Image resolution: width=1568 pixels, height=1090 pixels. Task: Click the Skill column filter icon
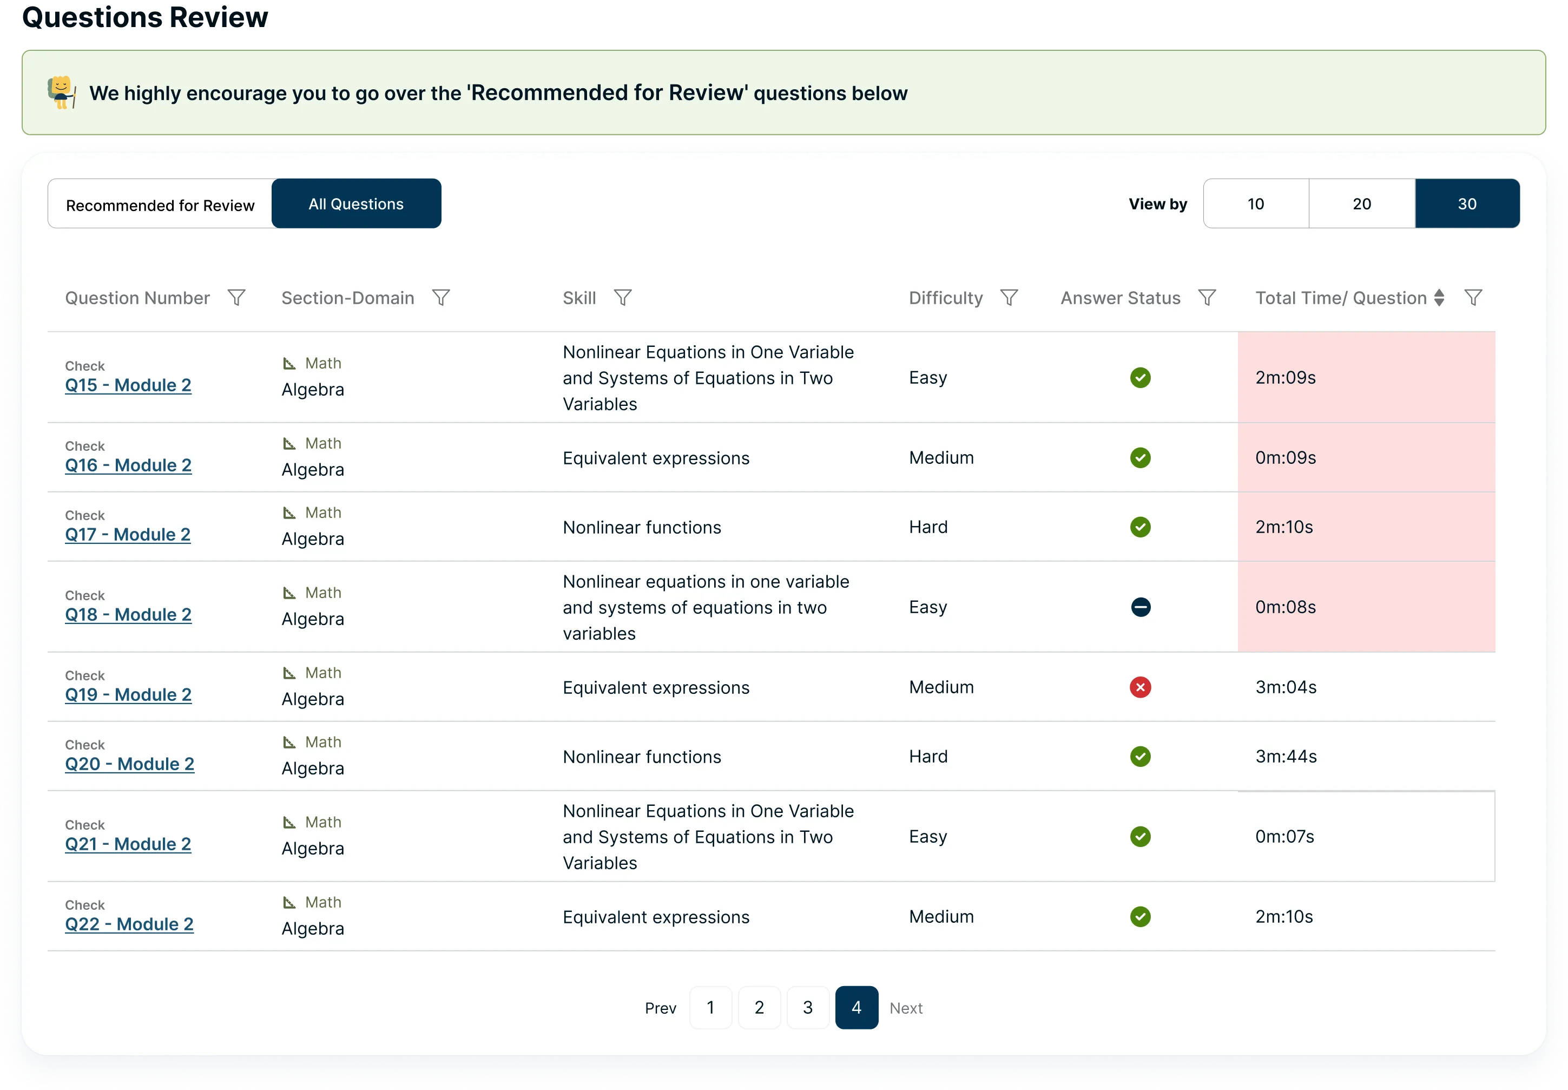pyautogui.click(x=623, y=298)
